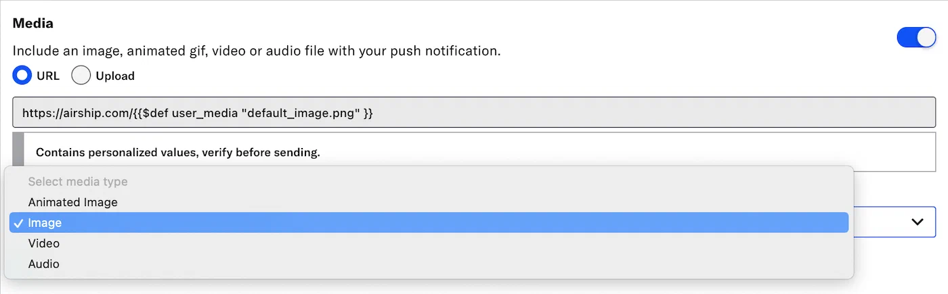
Task: Click the 'Select media type' placeholder entry
Action: [x=78, y=182]
